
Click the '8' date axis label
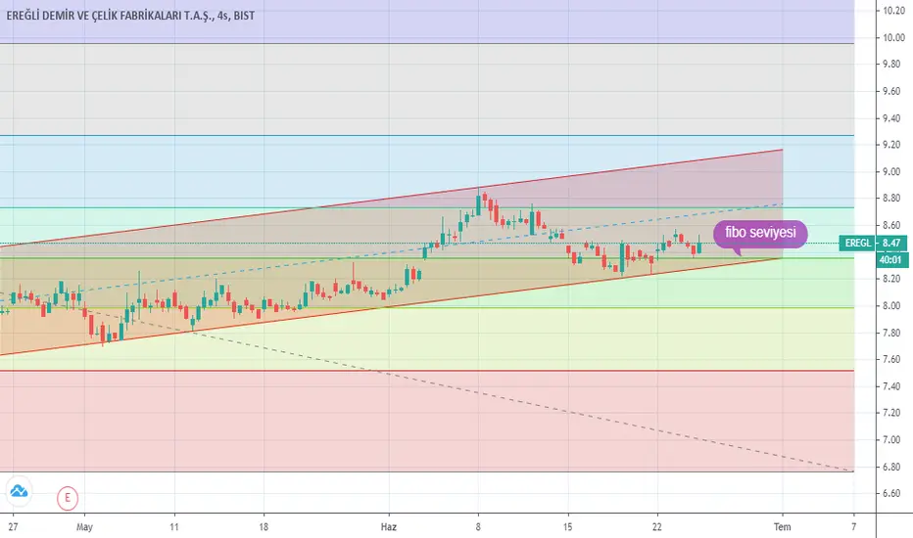[x=478, y=527]
